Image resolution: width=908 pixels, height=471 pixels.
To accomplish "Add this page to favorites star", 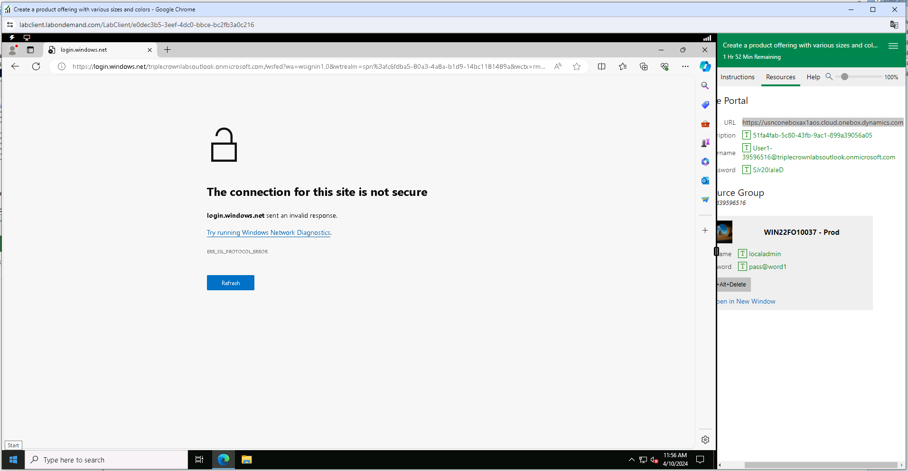I will (577, 66).
